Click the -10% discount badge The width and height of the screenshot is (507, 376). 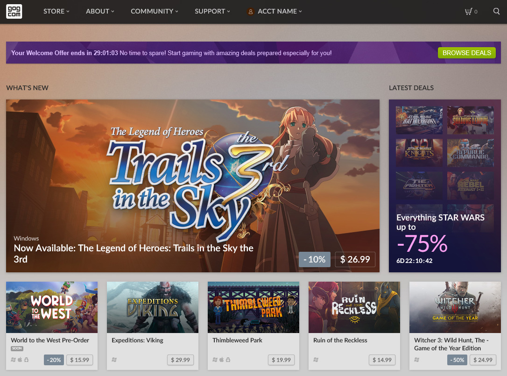315,259
